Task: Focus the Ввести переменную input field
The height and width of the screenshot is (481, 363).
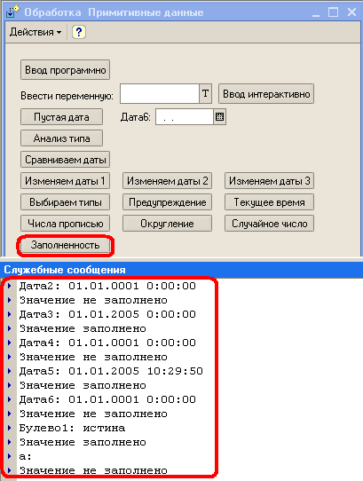Action: [160, 93]
